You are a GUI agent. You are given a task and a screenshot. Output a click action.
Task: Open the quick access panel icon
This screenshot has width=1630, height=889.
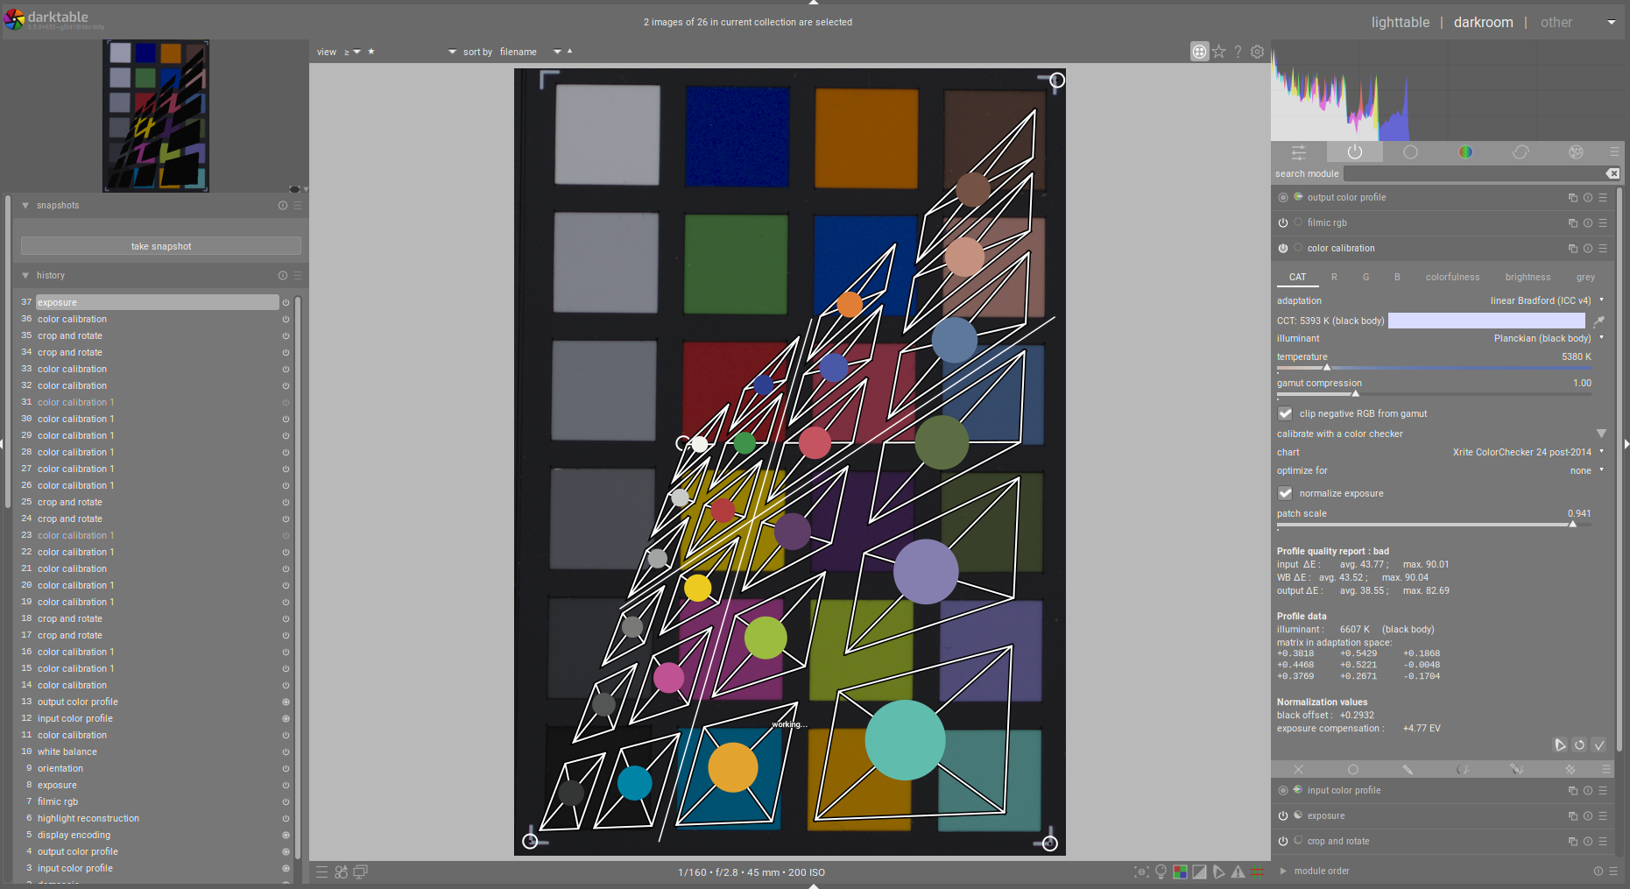(x=1298, y=152)
